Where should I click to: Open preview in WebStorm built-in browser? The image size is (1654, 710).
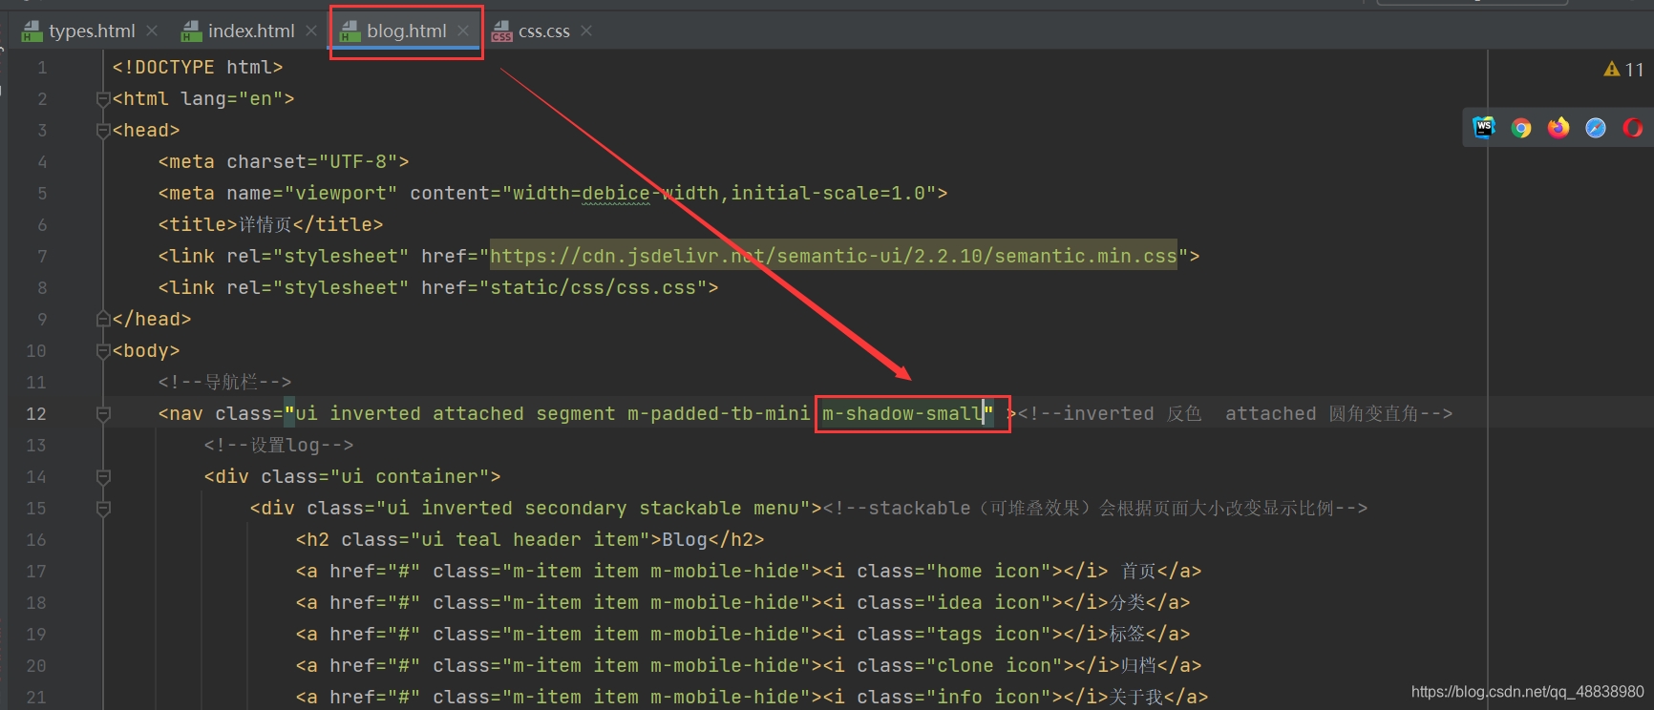coord(1484,127)
